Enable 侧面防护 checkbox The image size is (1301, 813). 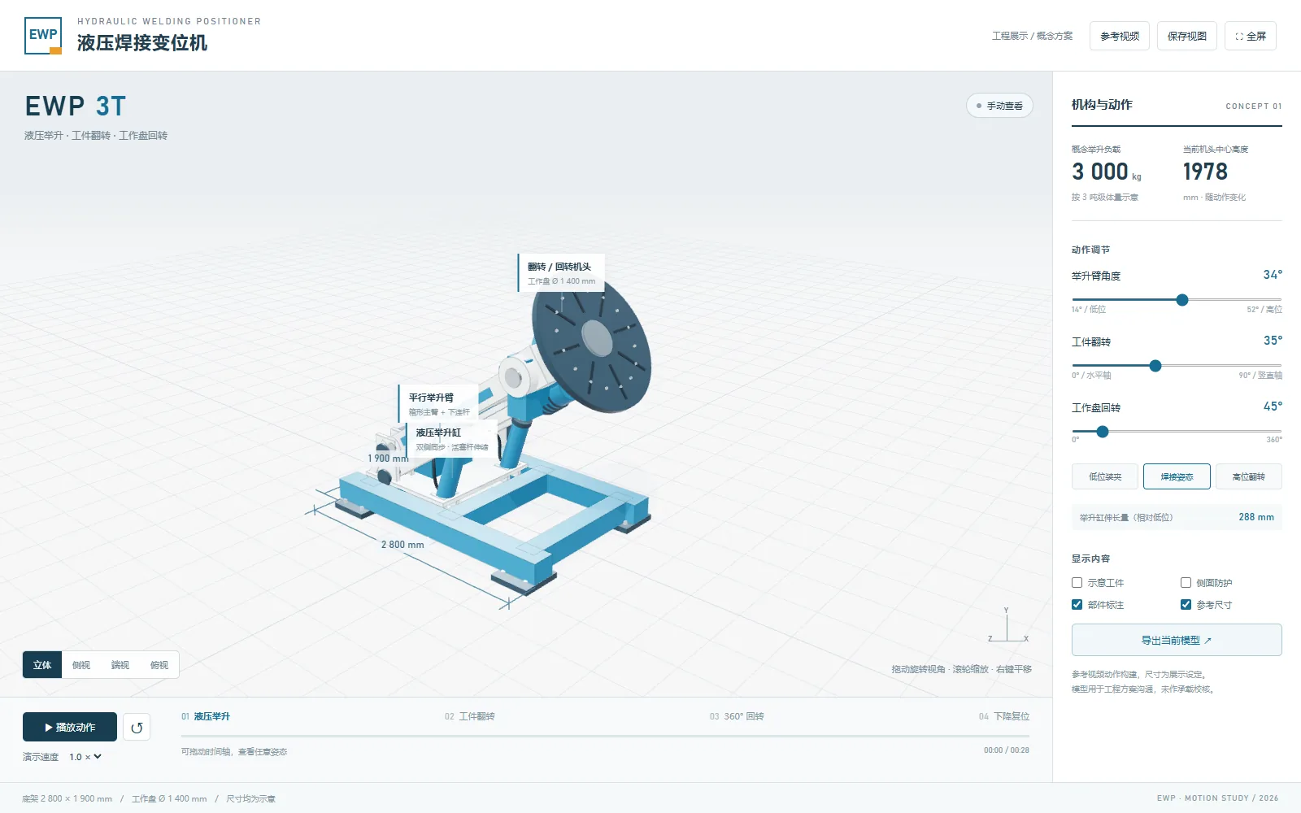tap(1186, 583)
